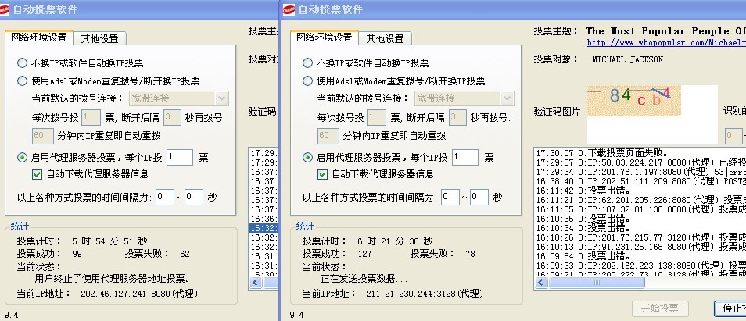Click 断开后隔 seconds field in right window
746x321 pixels.
click(457, 117)
